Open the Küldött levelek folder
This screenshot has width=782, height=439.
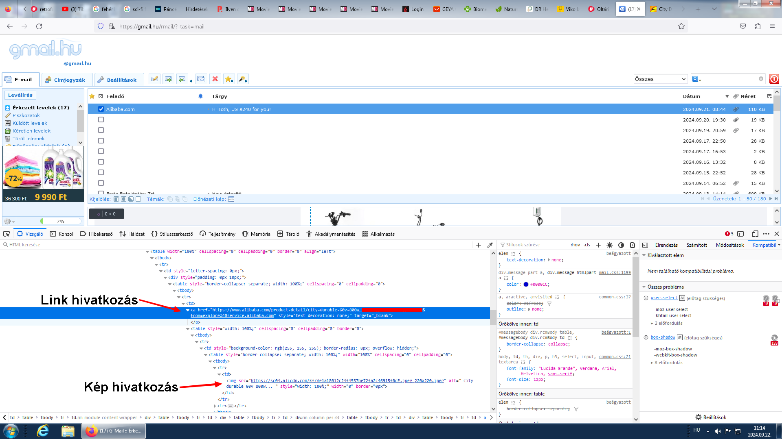(30, 123)
